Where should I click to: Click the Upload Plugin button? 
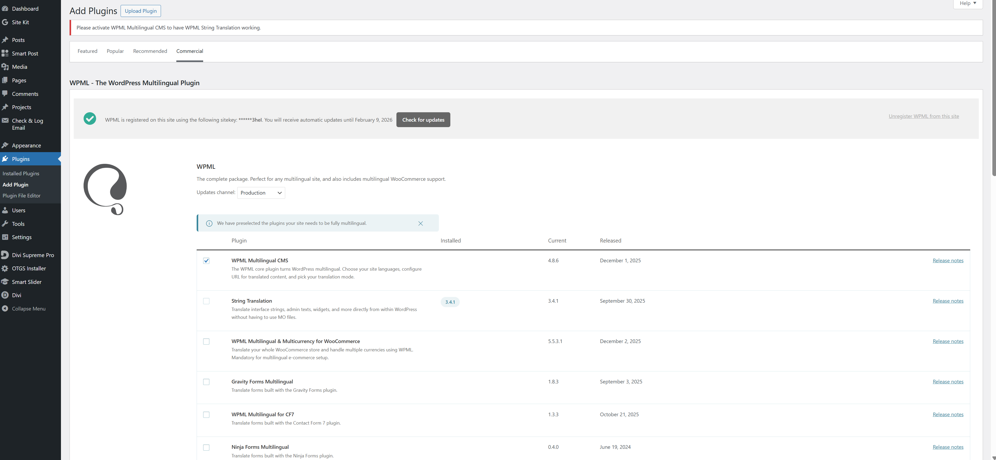[141, 11]
